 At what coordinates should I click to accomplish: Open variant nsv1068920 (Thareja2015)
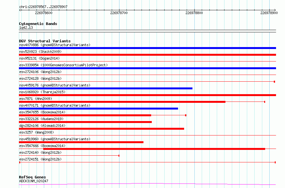(42, 92)
